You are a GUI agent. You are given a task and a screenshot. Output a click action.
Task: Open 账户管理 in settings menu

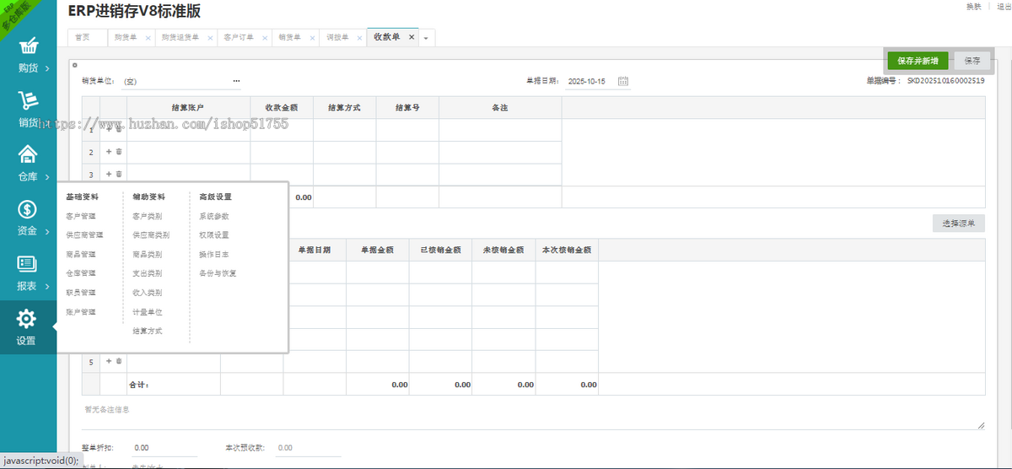tap(80, 312)
